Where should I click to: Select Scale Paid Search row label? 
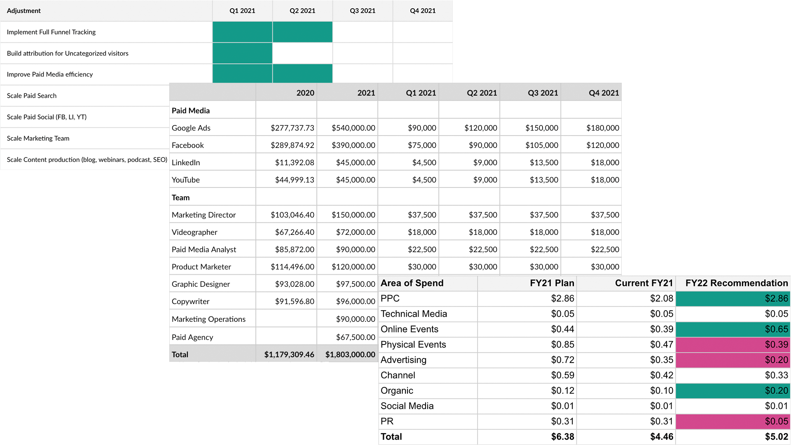point(32,96)
